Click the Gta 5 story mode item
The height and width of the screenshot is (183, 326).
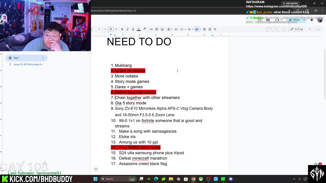[x=130, y=103]
